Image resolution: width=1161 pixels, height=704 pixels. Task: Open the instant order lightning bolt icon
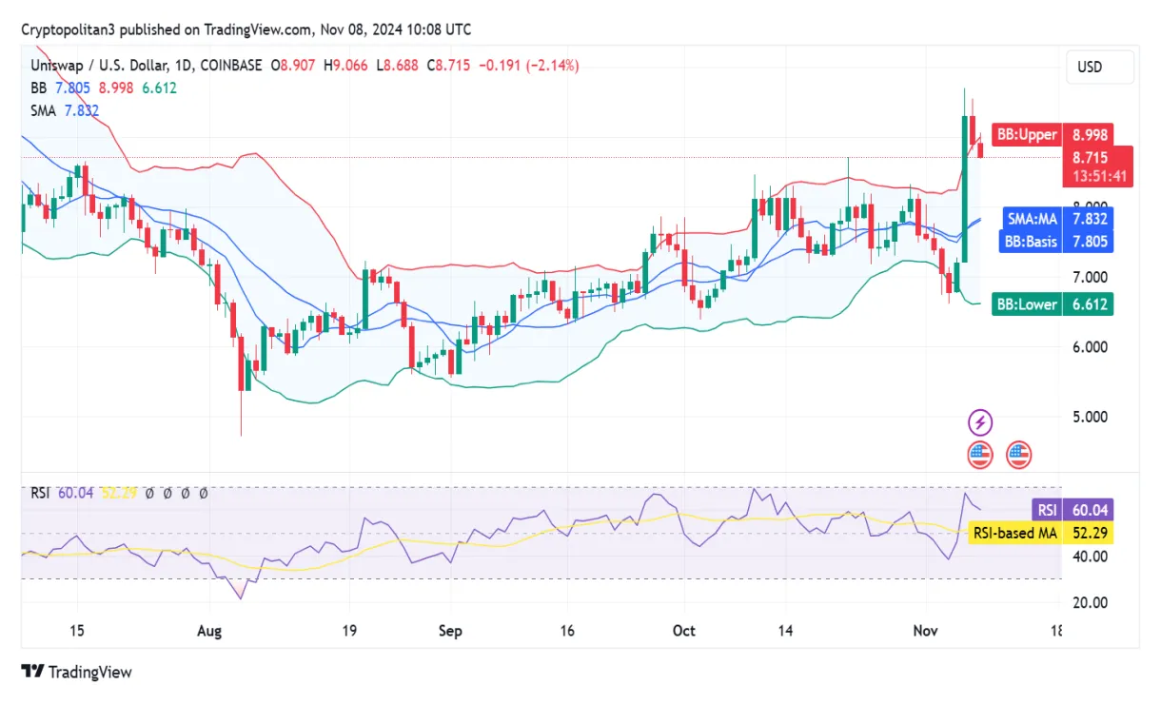[979, 421]
